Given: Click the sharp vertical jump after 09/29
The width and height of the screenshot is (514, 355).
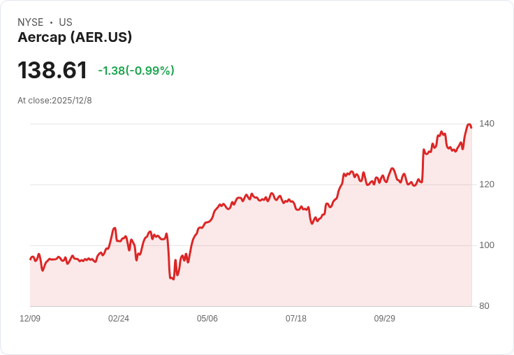Looking at the screenshot, I should tap(423, 166).
